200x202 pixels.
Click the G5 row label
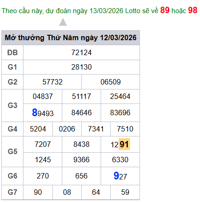pyautogui.click(x=13, y=151)
